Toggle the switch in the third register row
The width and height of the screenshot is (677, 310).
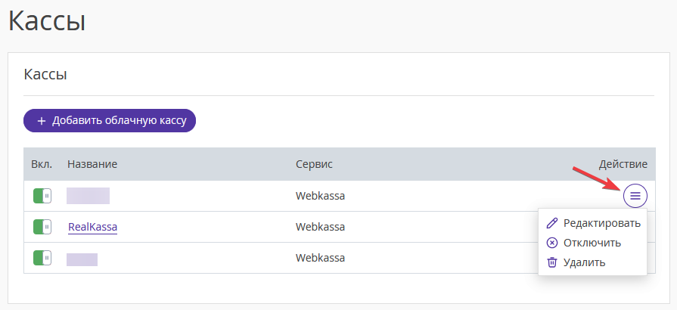42,258
